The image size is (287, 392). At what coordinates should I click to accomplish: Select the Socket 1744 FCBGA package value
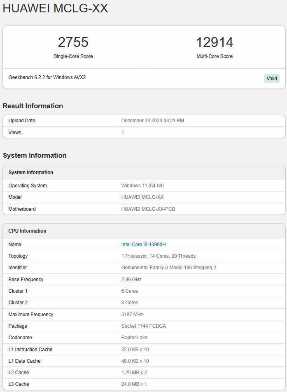pos(143,326)
